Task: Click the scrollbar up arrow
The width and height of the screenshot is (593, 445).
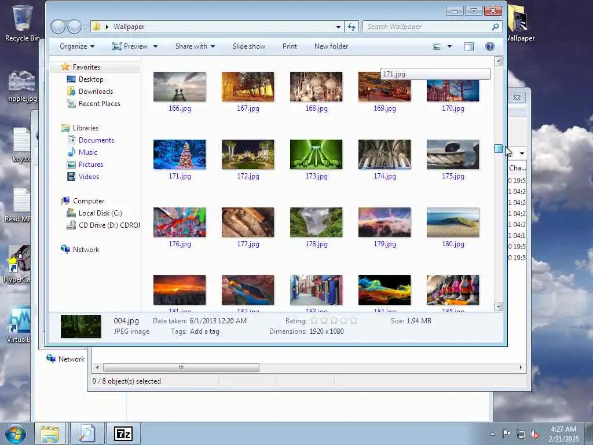Action: tap(499, 60)
